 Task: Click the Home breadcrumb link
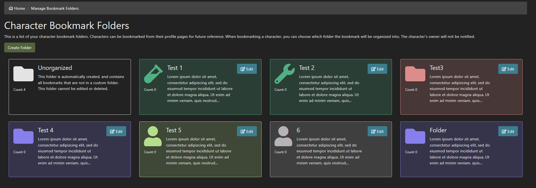(17, 8)
